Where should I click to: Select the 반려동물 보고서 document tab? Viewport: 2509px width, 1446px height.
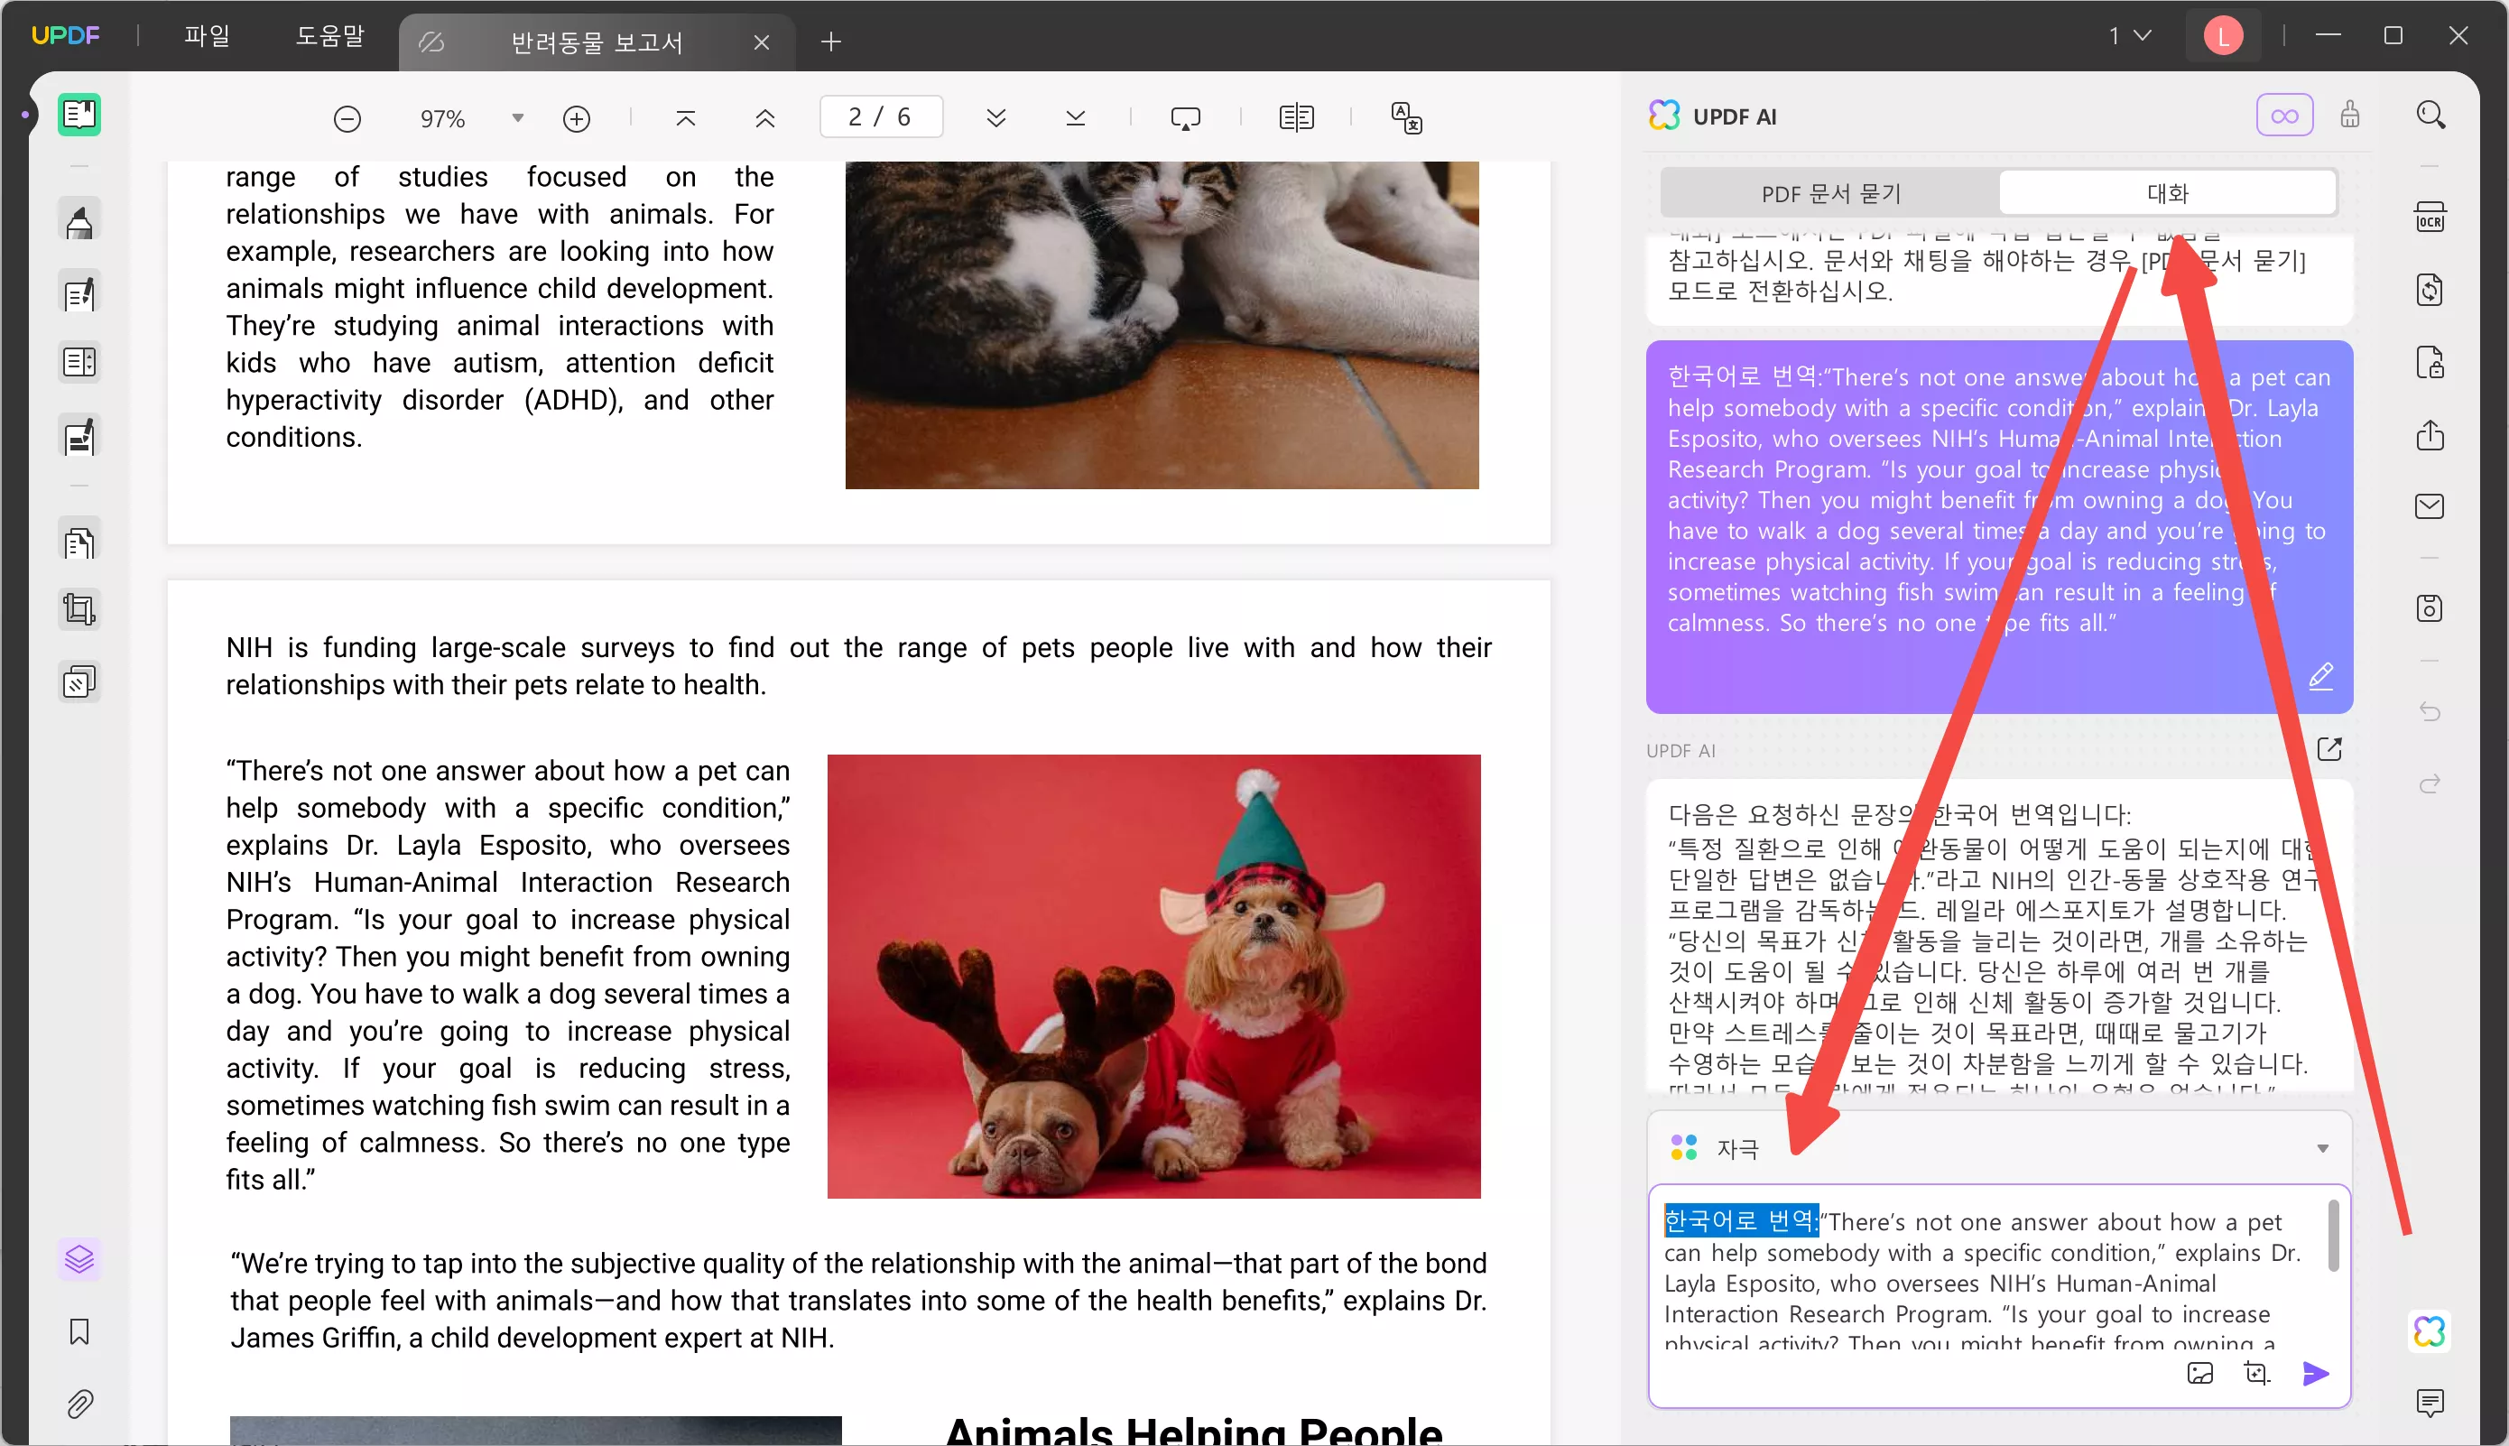pos(596,42)
